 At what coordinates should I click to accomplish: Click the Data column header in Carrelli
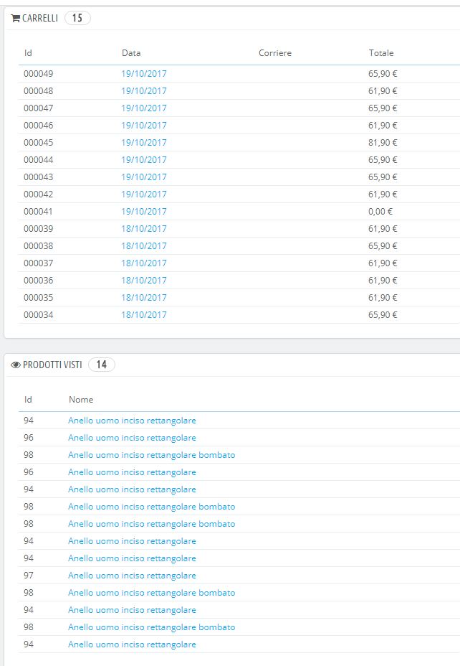point(131,53)
